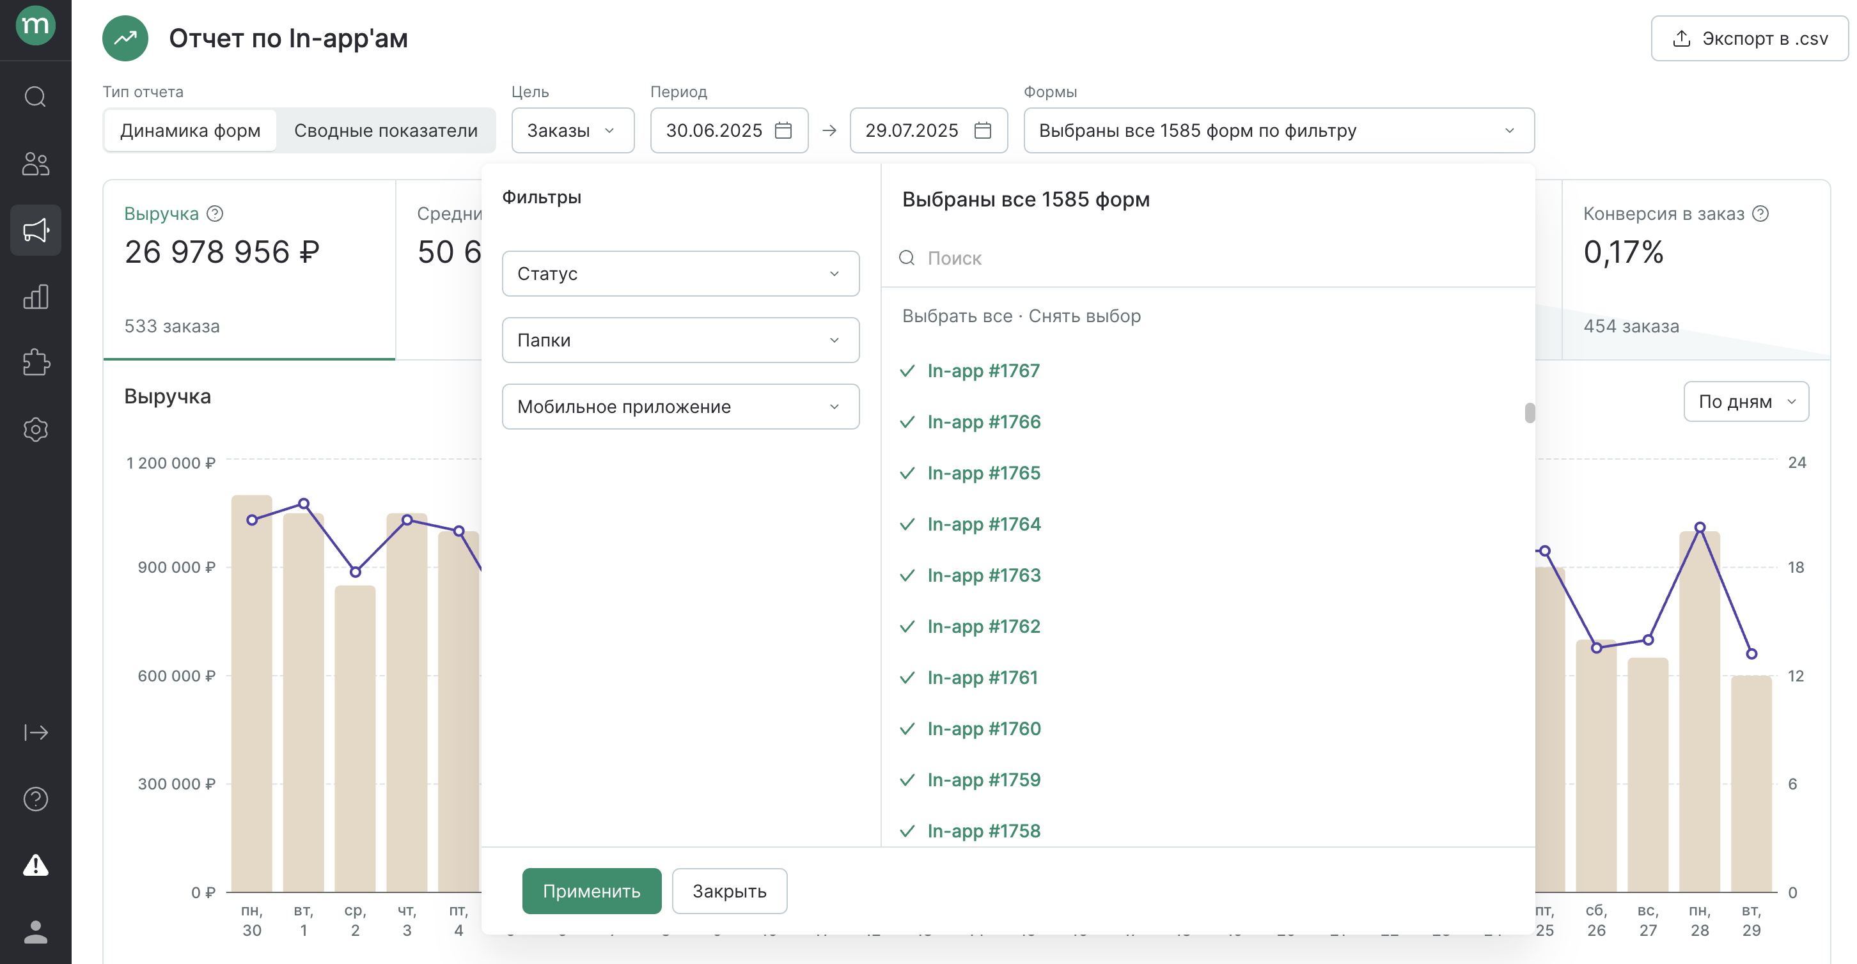Click the end date field 29.07.2025
Viewport: 1857px width, 964px height.
pyautogui.click(x=928, y=130)
